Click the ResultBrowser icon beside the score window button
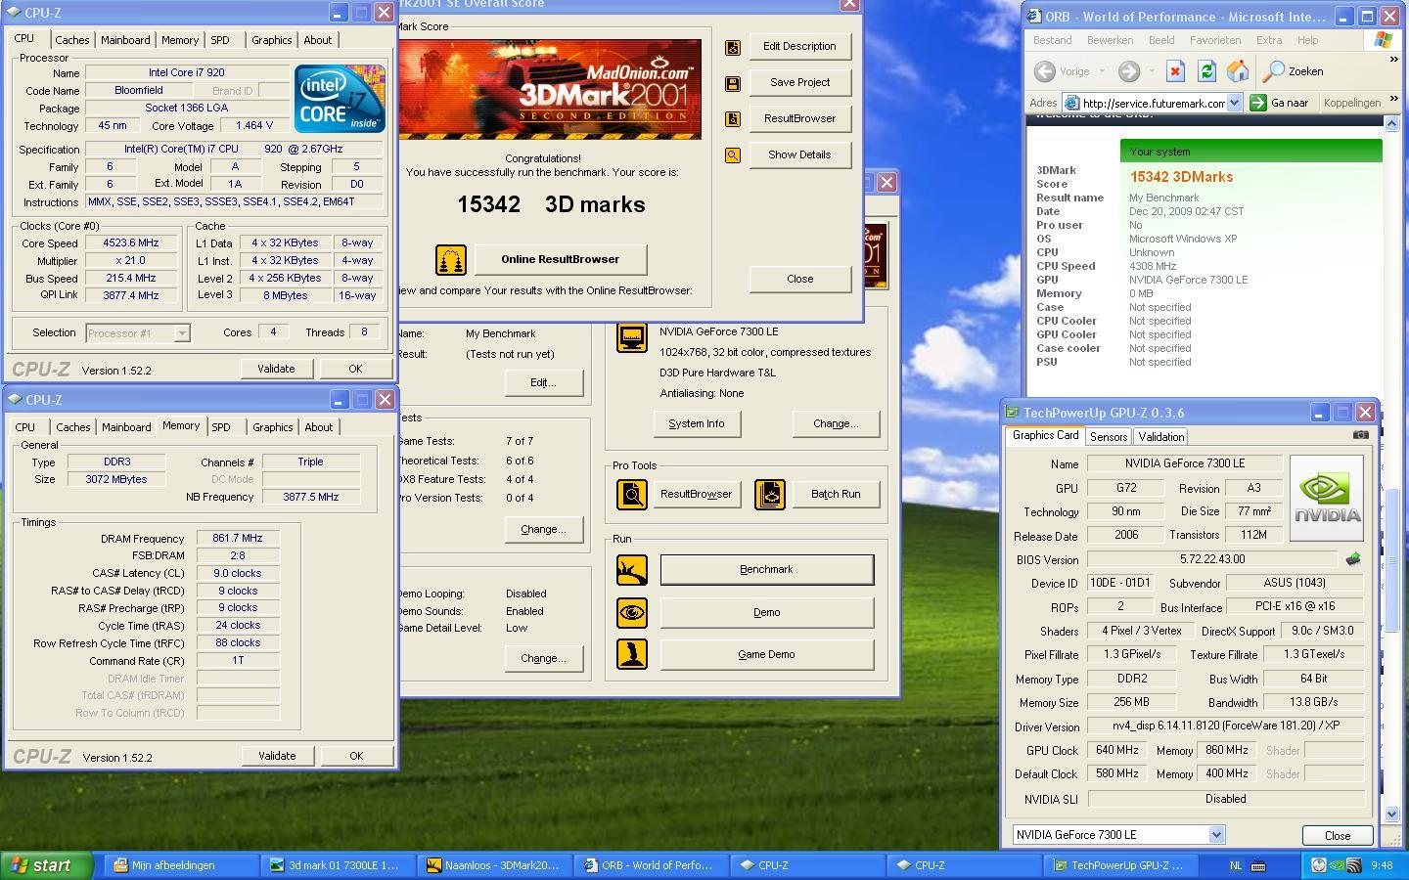This screenshot has height=880, width=1409. point(733,119)
